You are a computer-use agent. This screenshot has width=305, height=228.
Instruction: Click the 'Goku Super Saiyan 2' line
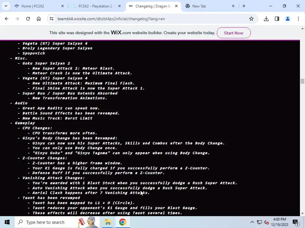pyautogui.click(x=46, y=64)
